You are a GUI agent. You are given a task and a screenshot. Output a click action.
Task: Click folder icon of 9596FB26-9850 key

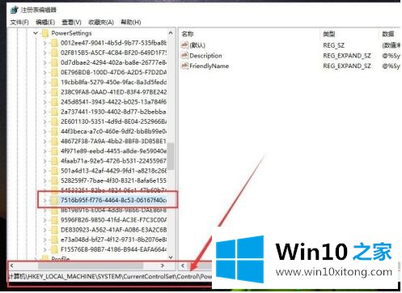(x=54, y=220)
